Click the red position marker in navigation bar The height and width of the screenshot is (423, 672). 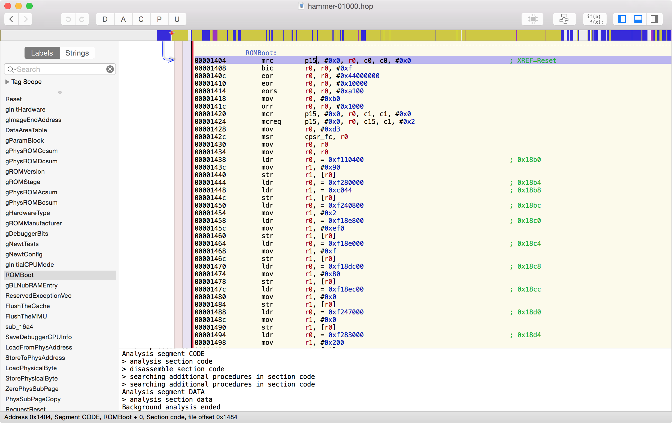[x=172, y=33]
